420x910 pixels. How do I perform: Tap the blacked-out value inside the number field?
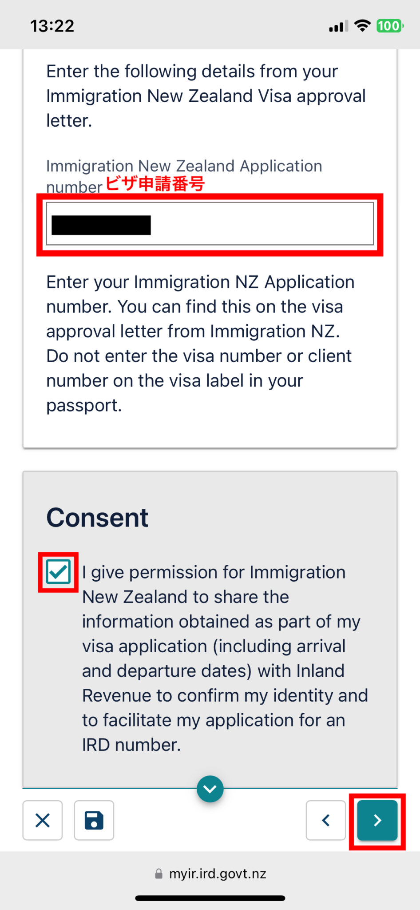tap(101, 225)
